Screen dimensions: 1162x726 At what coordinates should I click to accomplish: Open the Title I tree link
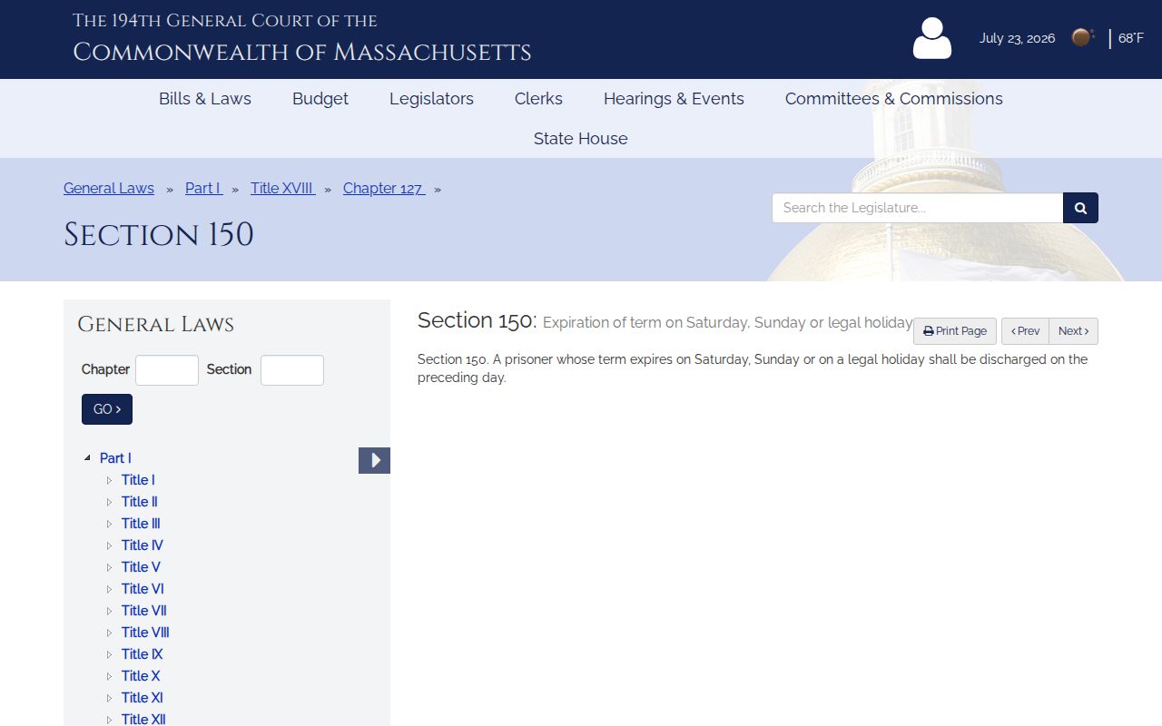(x=138, y=480)
